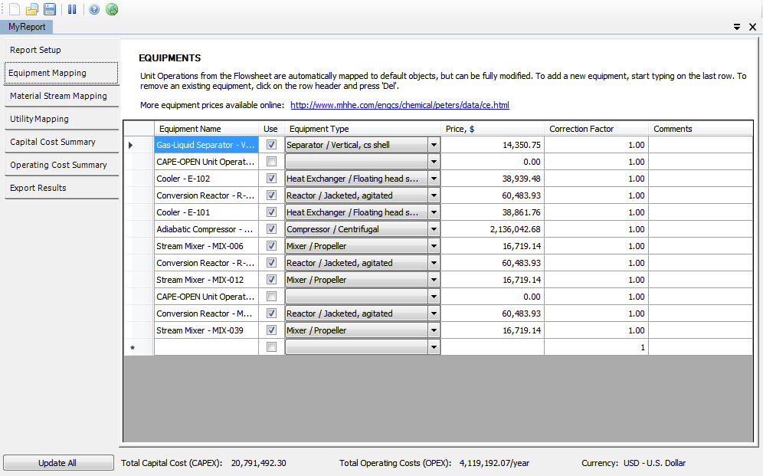The image size is (763, 476).
Task: Uncheck Use for Cooler - E-102
Action: click(x=271, y=179)
